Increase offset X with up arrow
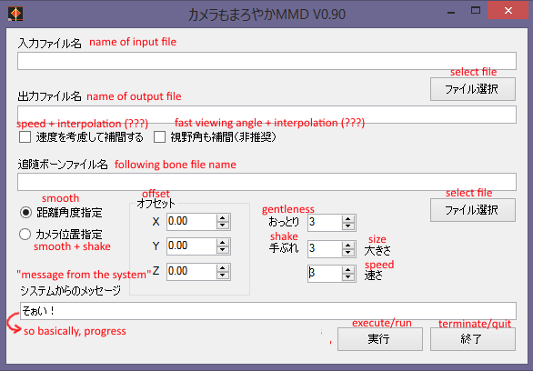 (x=223, y=218)
